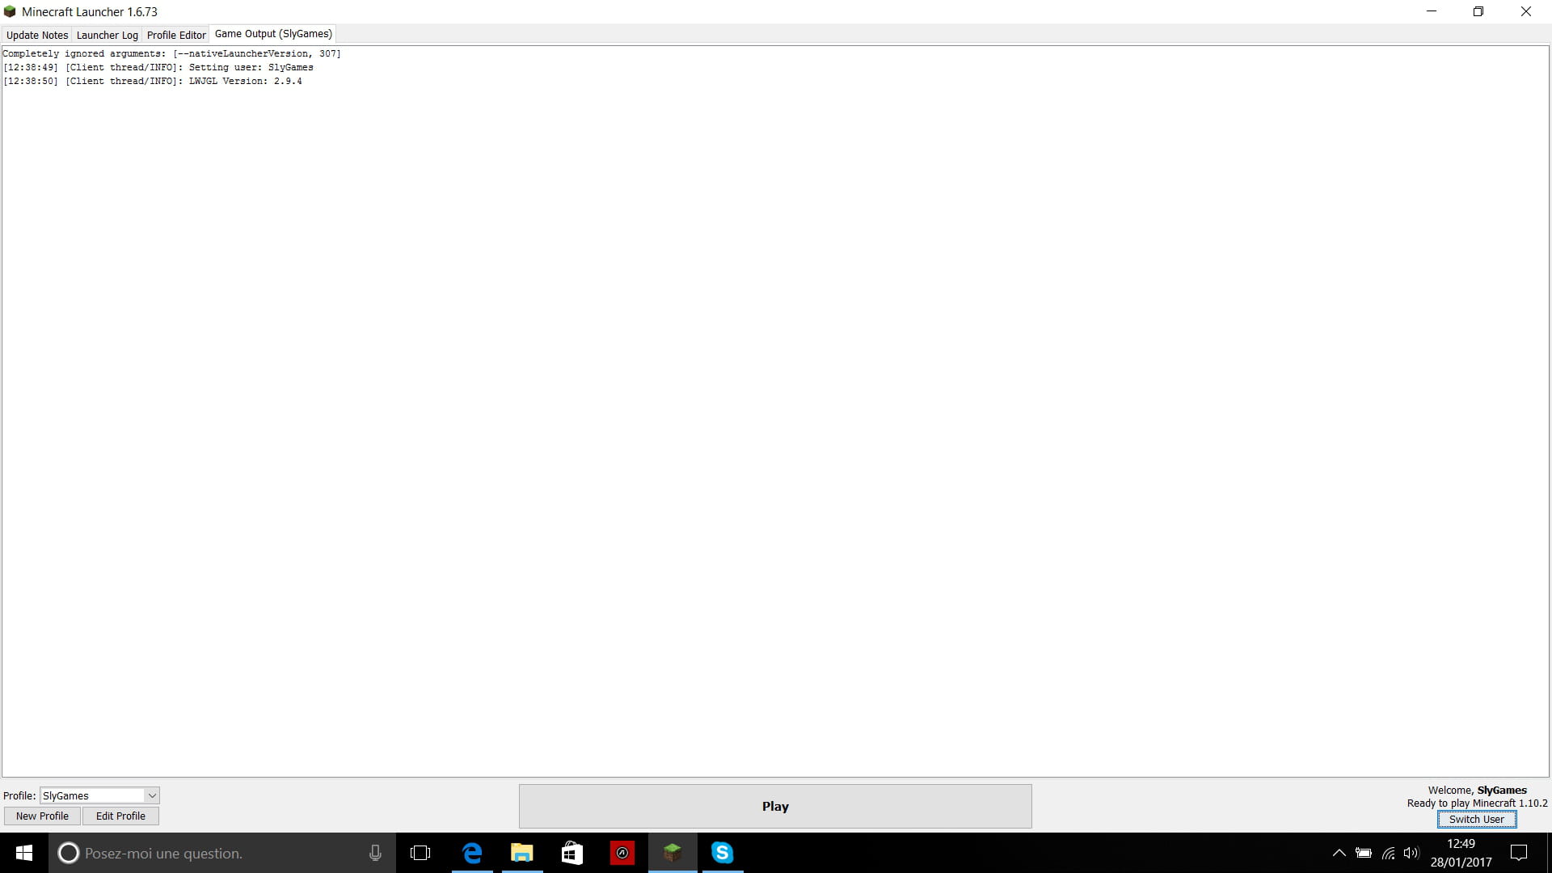Start the game with the Play button

click(x=775, y=806)
